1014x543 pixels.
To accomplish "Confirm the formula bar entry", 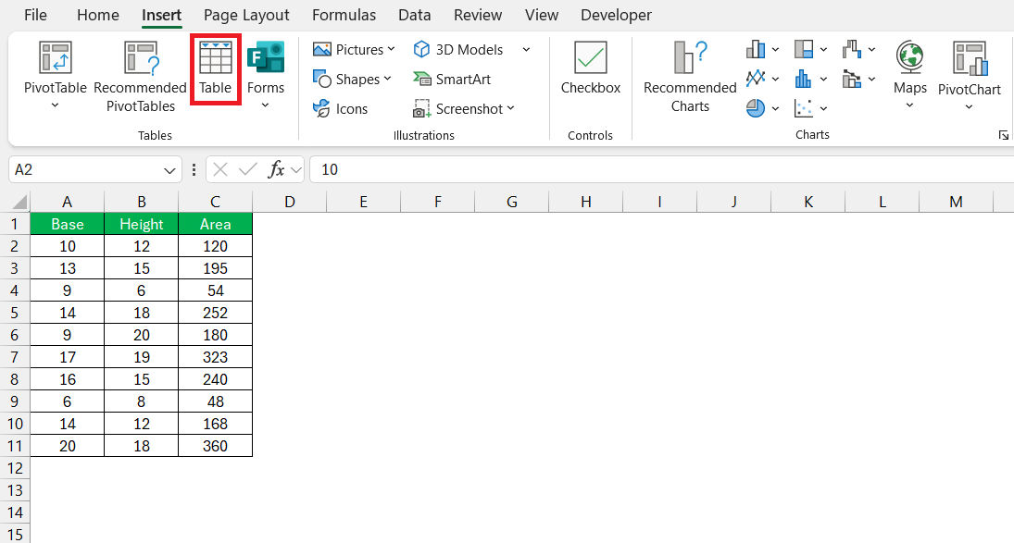I will pyautogui.click(x=247, y=170).
